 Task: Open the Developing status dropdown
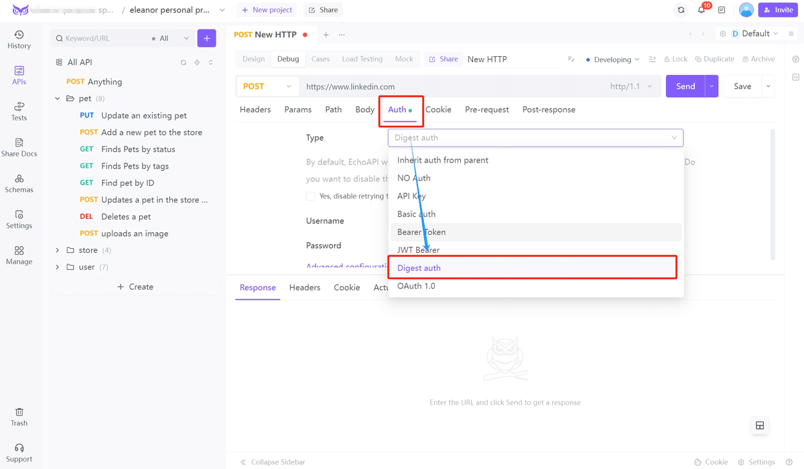[612, 60]
